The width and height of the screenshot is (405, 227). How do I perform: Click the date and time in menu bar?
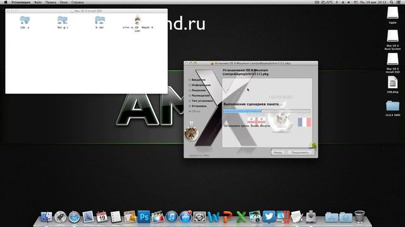(374, 2)
